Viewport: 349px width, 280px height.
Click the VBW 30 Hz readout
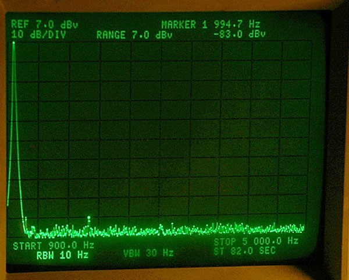coord(148,253)
